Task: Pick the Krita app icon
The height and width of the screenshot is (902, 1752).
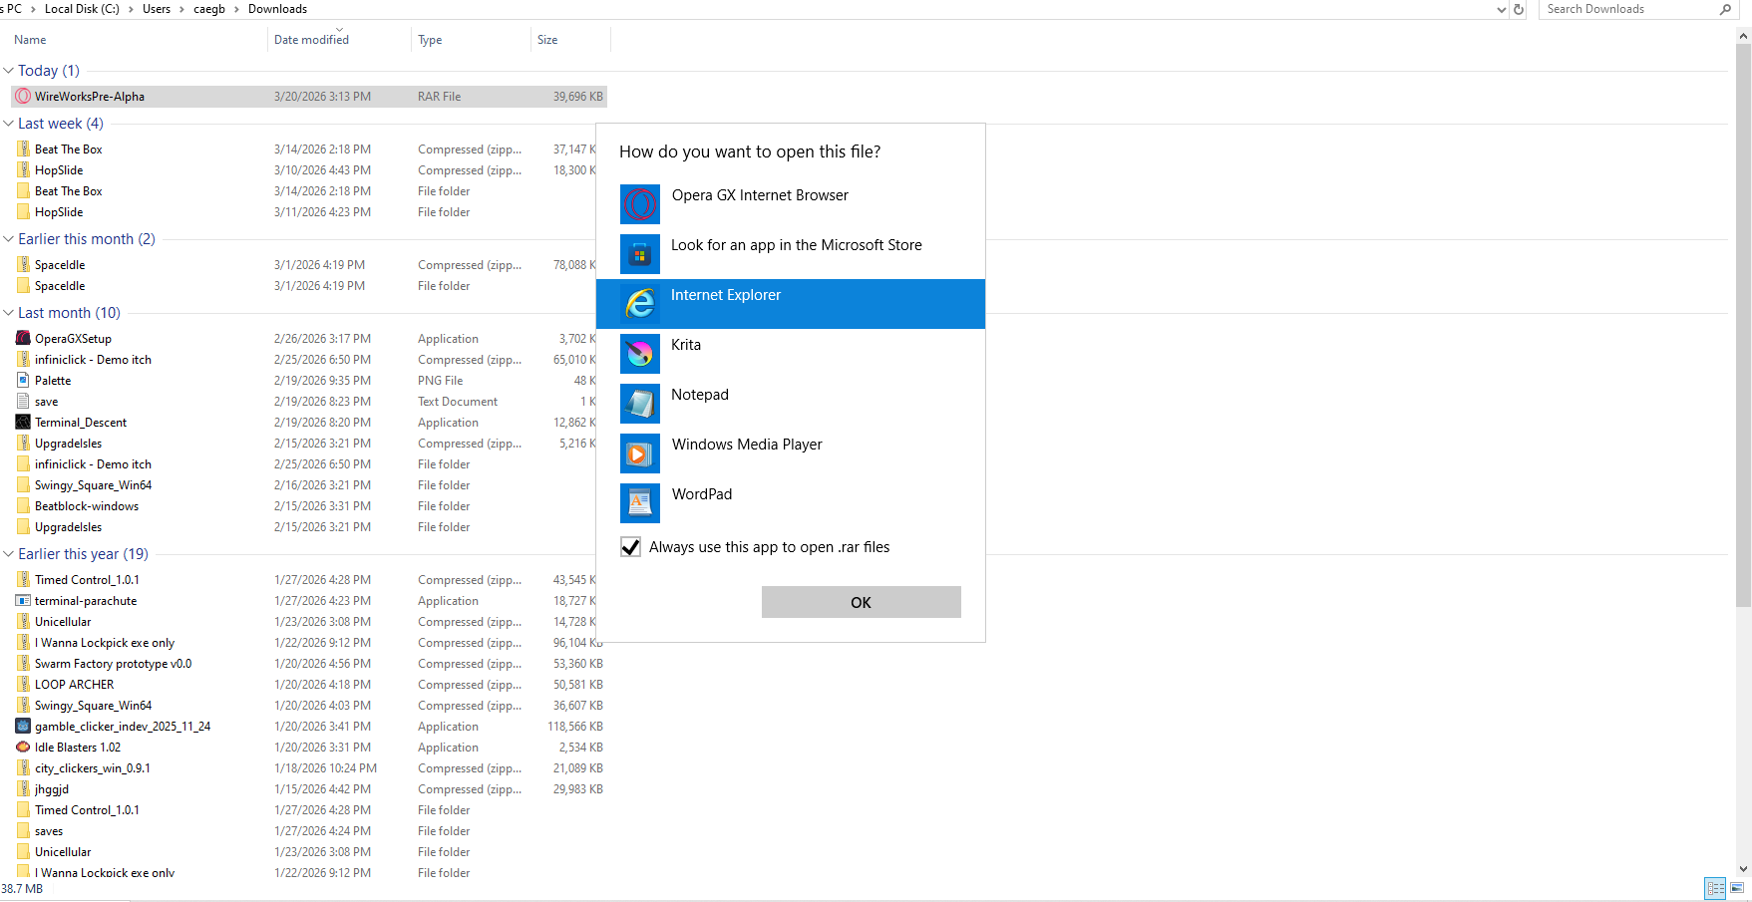Action: point(640,354)
